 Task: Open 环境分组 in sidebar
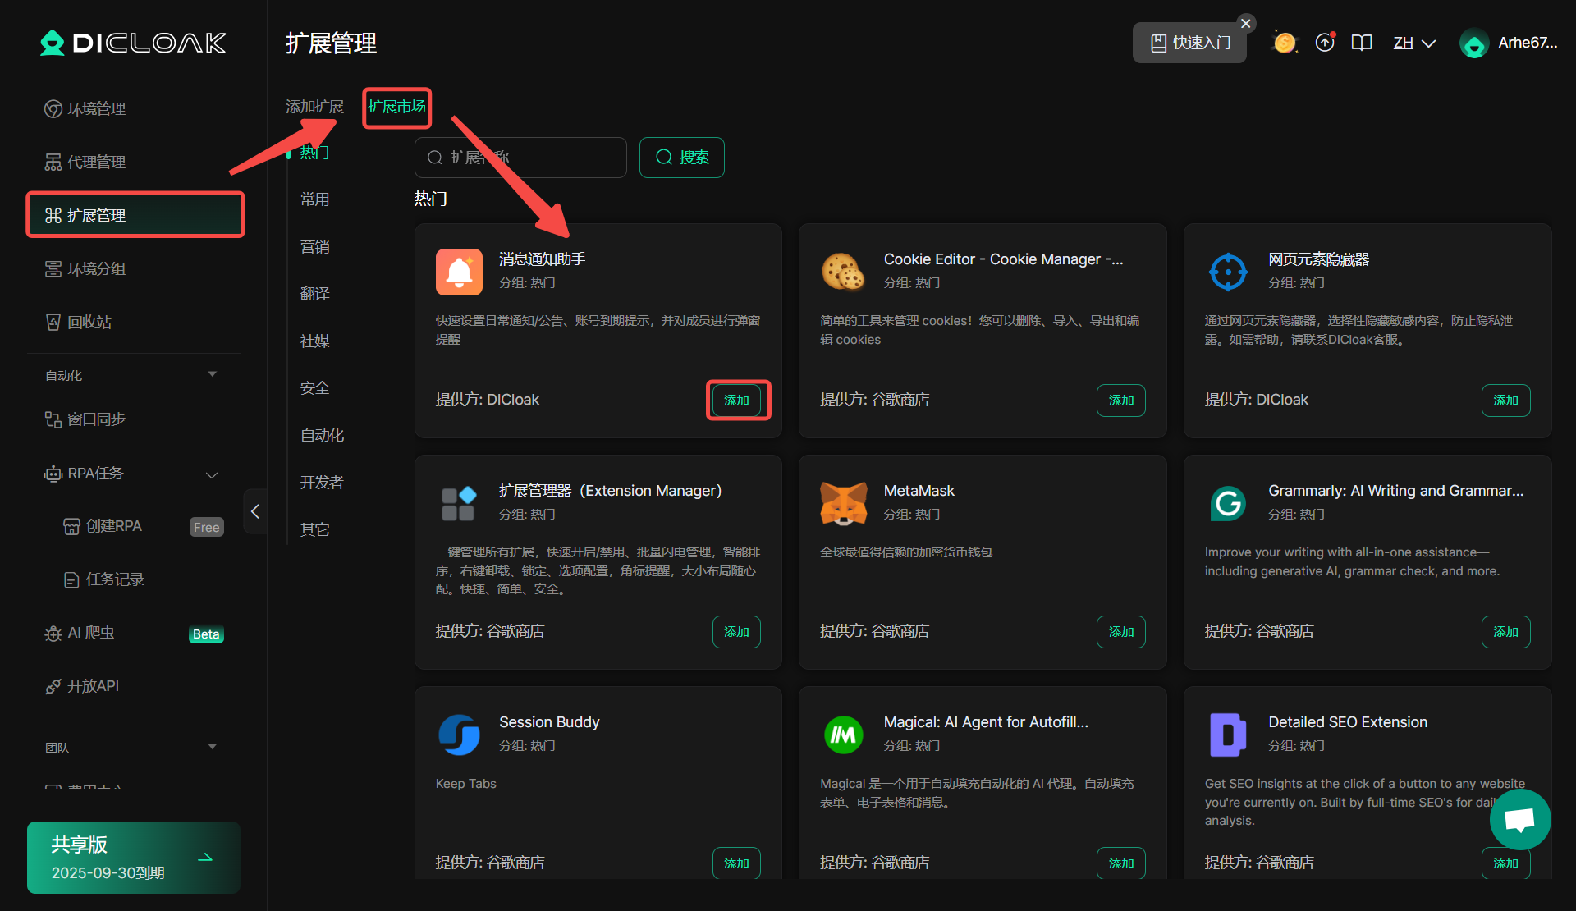[85, 268]
